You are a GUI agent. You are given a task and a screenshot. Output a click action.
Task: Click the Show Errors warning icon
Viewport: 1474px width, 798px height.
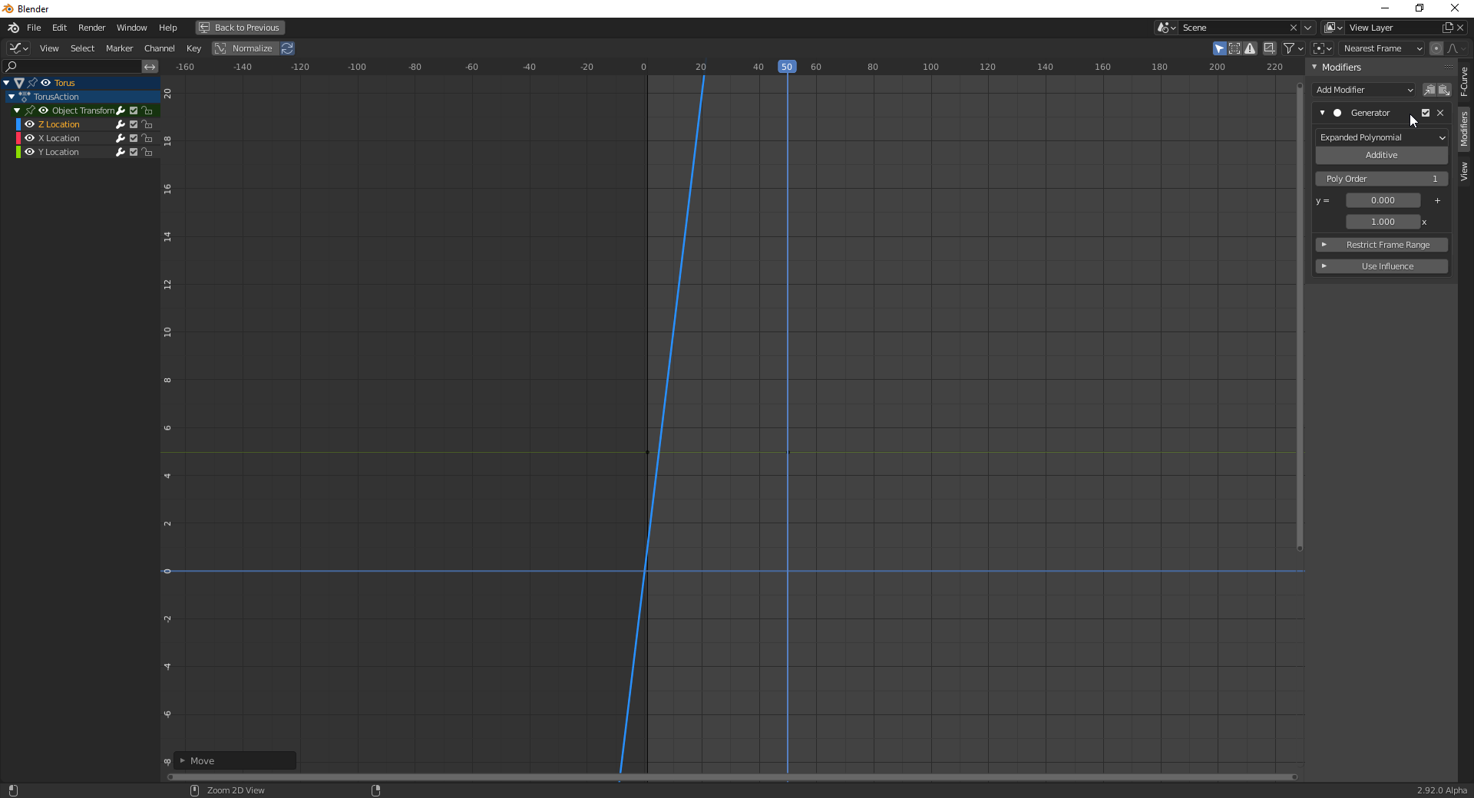tap(1251, 48)
